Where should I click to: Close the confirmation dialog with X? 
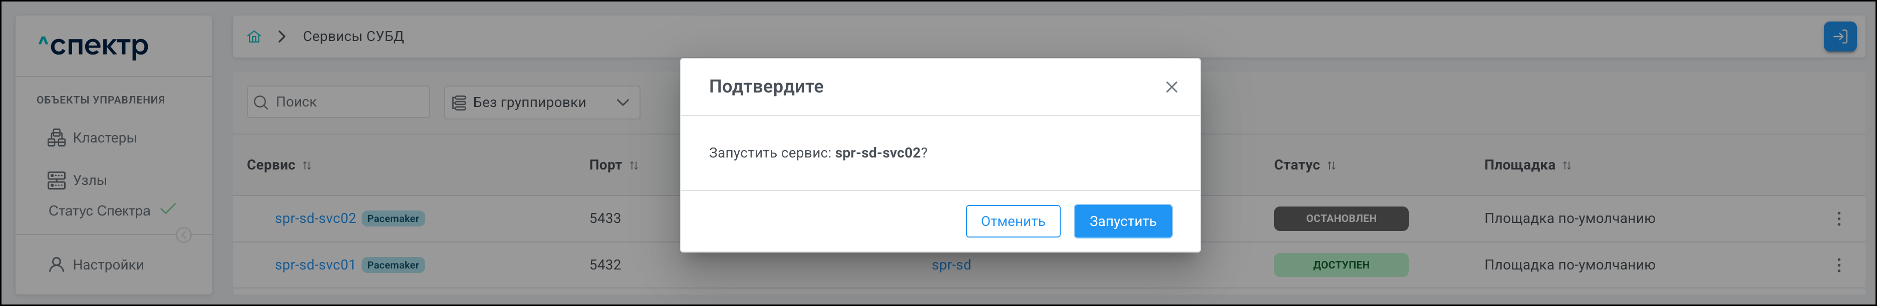click(x=1171, y=87)
